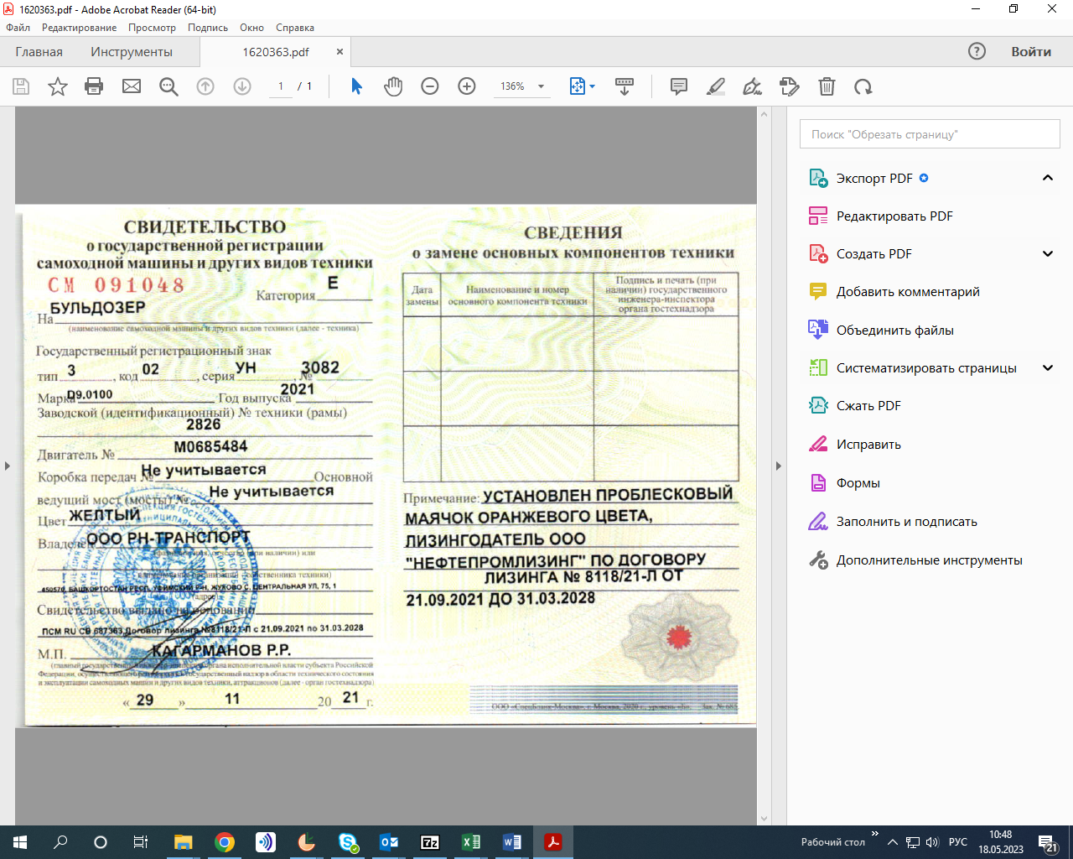Click the Zoom Out minus icon
The height and width of the screenshot is (859, 1073).
[430, 86]
